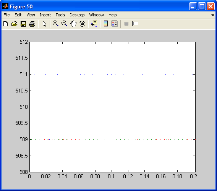The image size is (217, 191).
Task: Activate the Zoom In magnifier tool
Action: [55, 24]
